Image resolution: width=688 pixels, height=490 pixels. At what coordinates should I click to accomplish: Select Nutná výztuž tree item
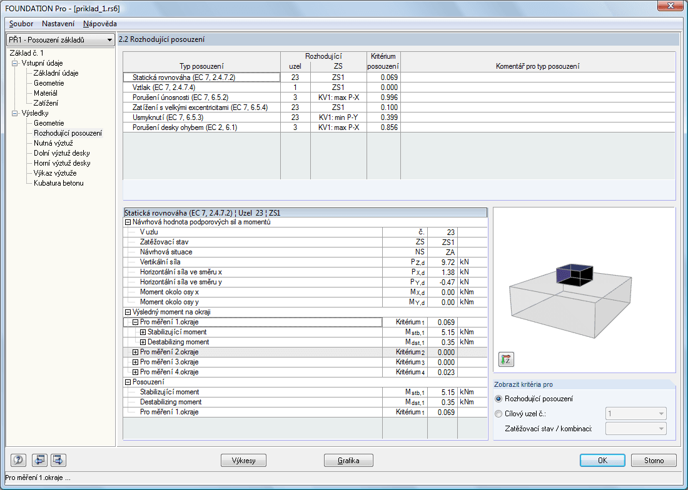pyautogui.click(x=53, y=143)
